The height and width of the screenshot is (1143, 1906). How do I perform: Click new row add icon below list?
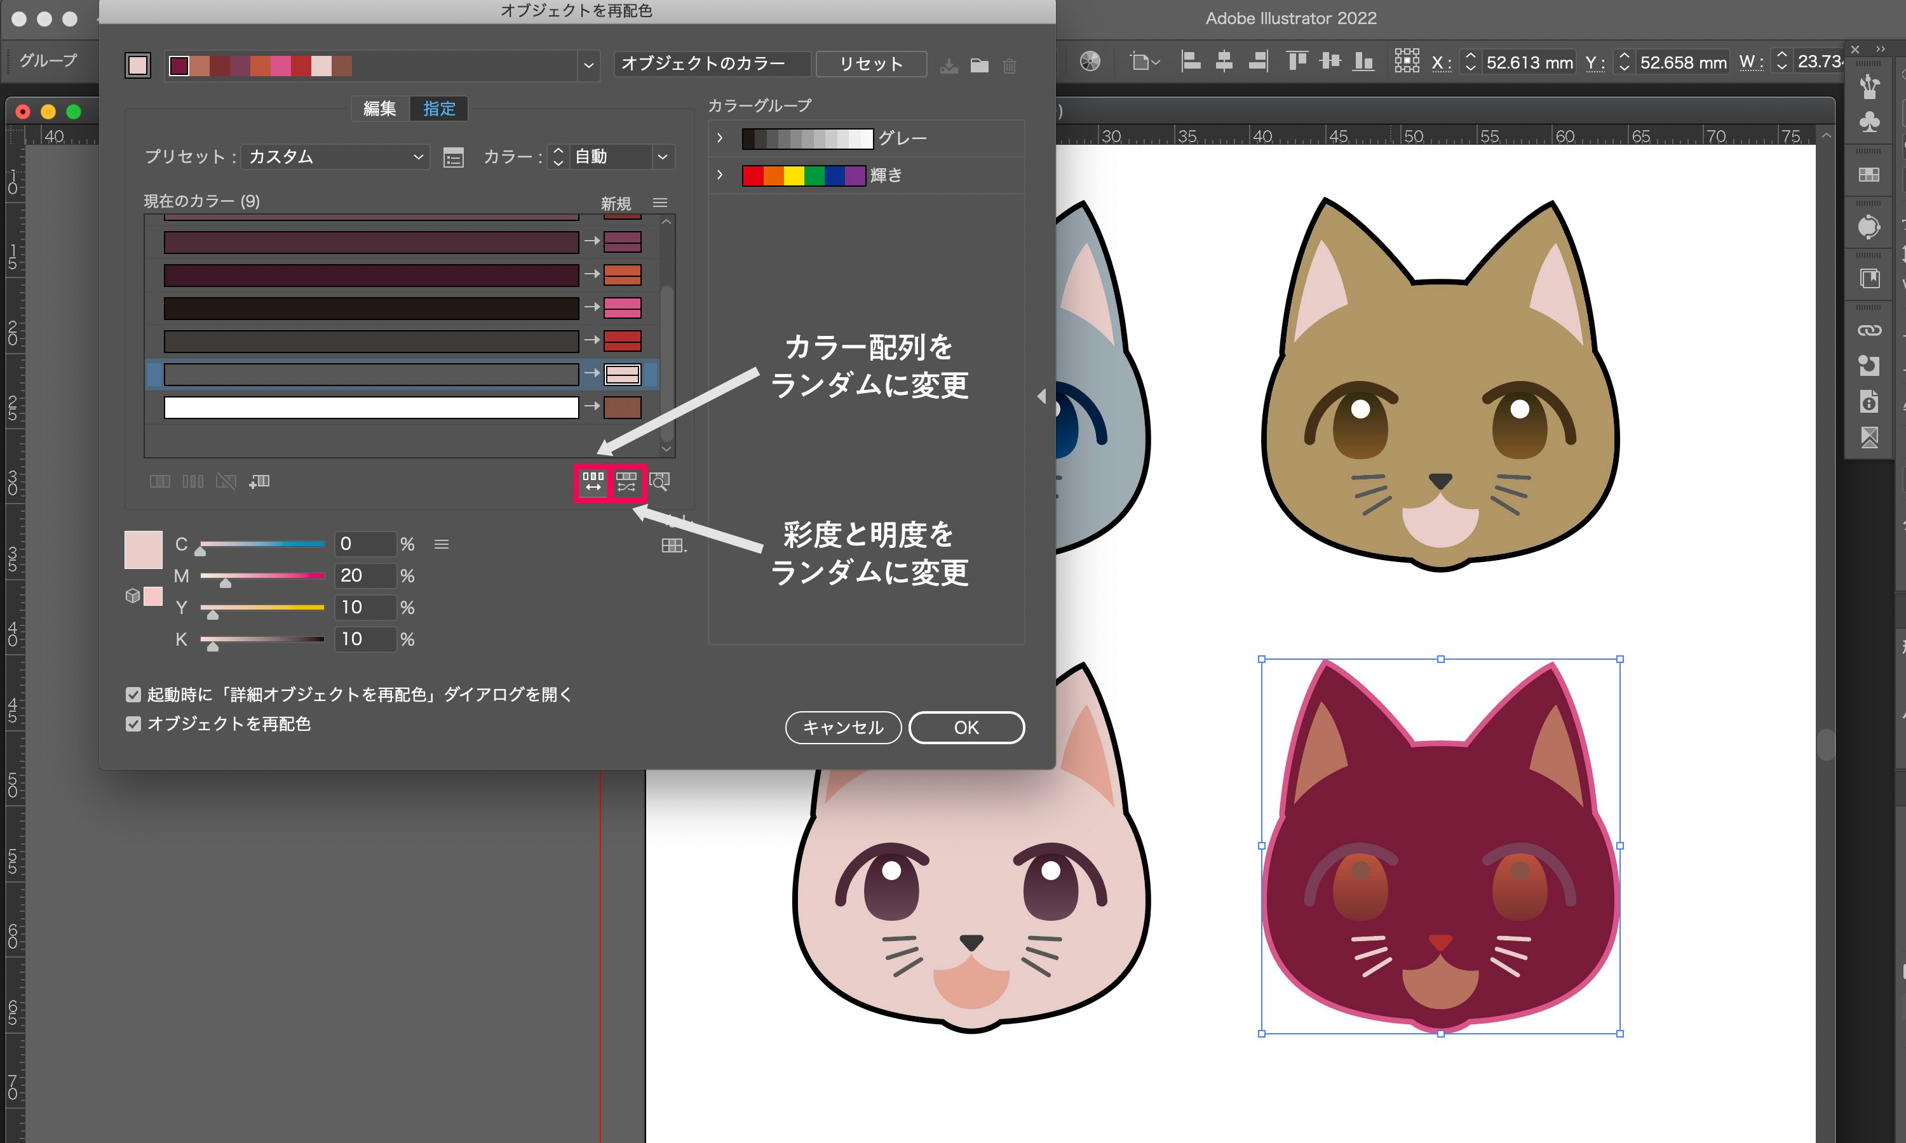tap(260, 481)
